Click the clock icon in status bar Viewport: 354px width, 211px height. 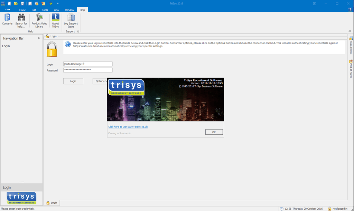pos(281,209)
